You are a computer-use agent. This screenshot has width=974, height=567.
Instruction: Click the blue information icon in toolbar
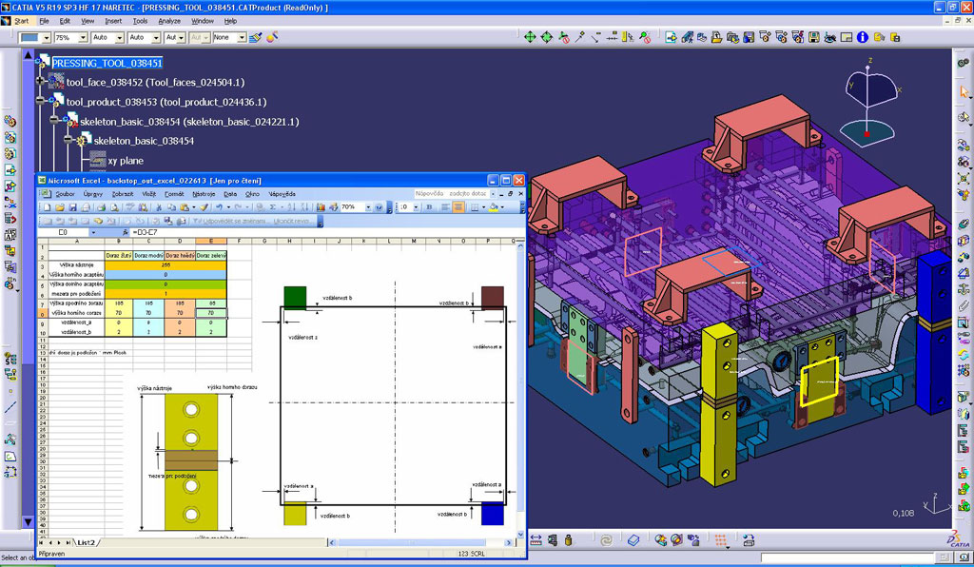pyautogui.click(x=862, y=37)
